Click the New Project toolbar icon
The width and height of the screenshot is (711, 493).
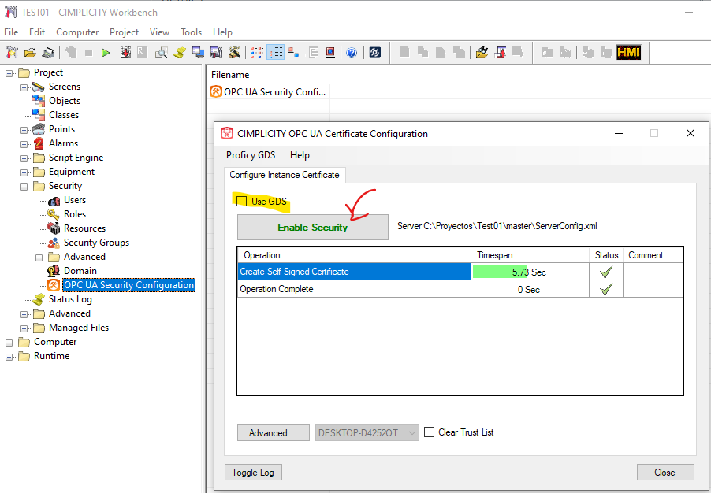[x=11, y=53]
